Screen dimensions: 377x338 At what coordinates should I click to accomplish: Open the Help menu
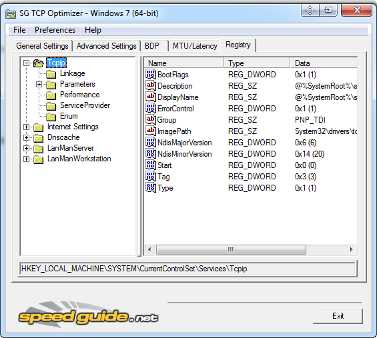point(93,30)
